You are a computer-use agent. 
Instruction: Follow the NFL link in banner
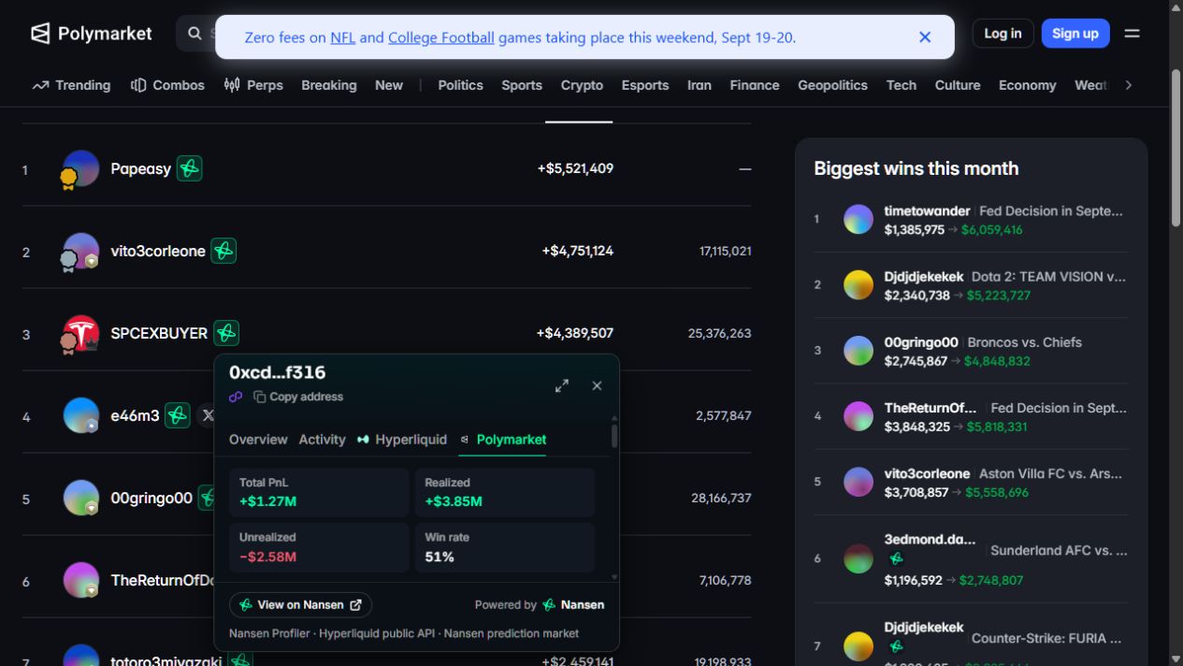click(x=342, y=37)
